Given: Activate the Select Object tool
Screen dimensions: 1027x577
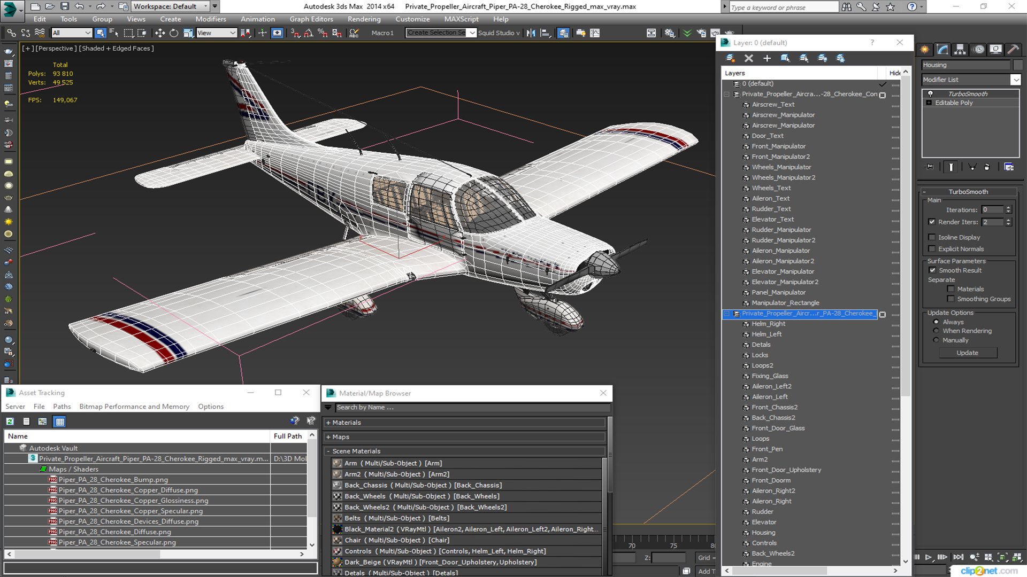Looking at the screenshot, I should click(100, 33).
